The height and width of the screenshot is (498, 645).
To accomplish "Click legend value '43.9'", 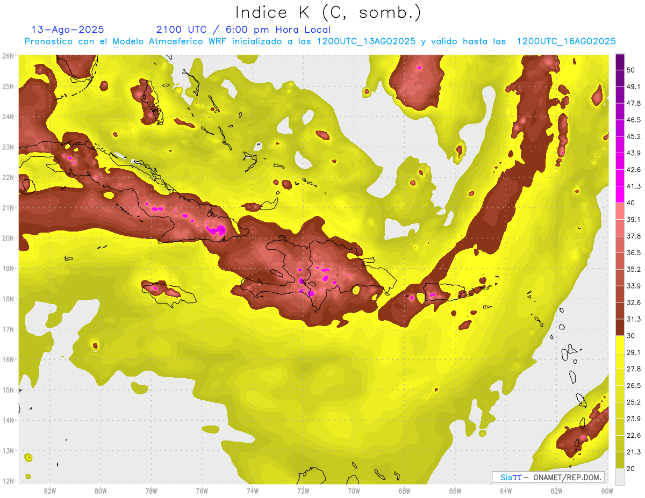I will (634, 153).
